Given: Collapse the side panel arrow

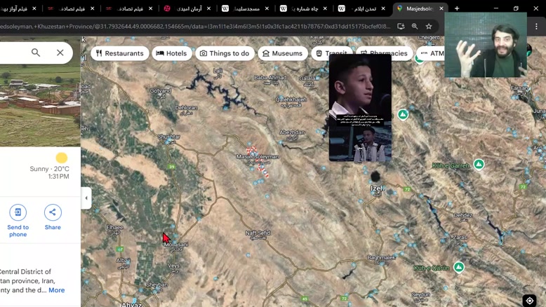Looking at the screenshot, I should pos(86,198).
